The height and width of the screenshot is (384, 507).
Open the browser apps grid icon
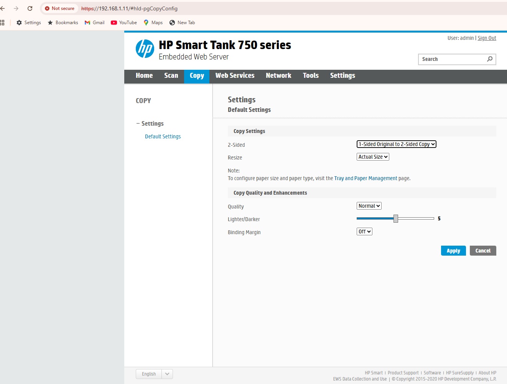coord(2,23)
